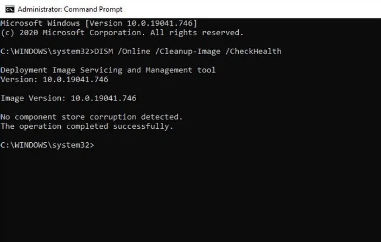Click the Microsoft Corporation copyright line
Viewport: 381px width, 242px height.
point(122,32)
